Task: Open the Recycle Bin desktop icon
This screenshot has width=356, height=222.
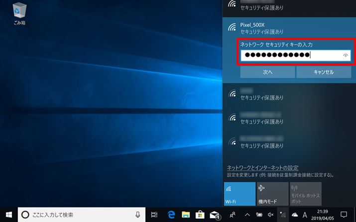Action: pyautogui.click(x=19, y=13)
